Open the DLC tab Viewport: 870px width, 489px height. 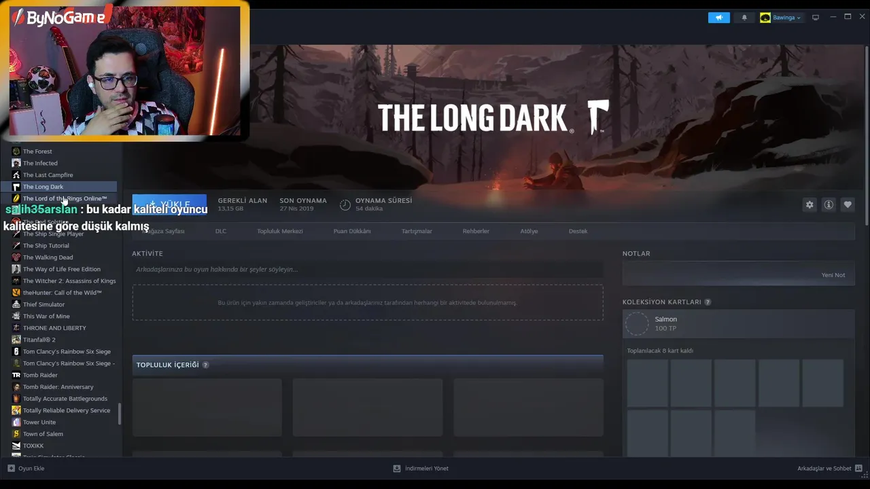click(221, 231)
